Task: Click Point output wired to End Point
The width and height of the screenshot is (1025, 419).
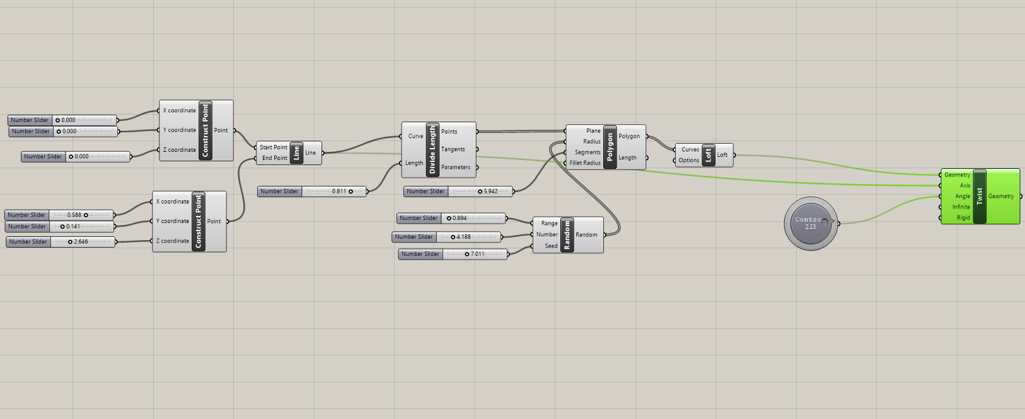Action: click(214, 222)
